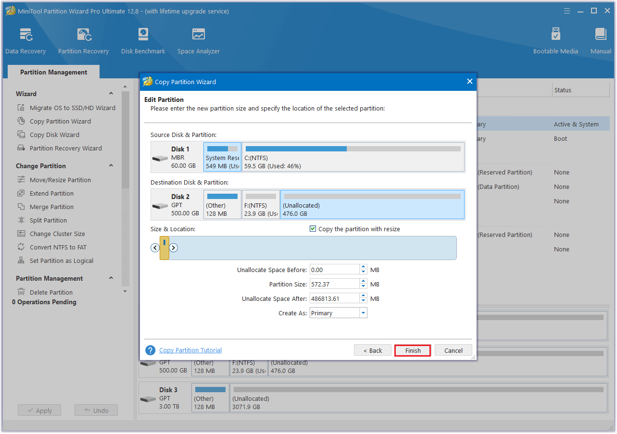Image resolution: width=617 pixels, height=434 pixels.
Task: Open the Partition Recovery tool icon
Action: click(84, 35)
